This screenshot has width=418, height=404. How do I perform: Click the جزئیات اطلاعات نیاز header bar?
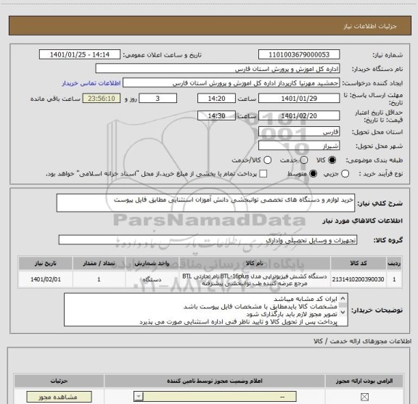210,26
